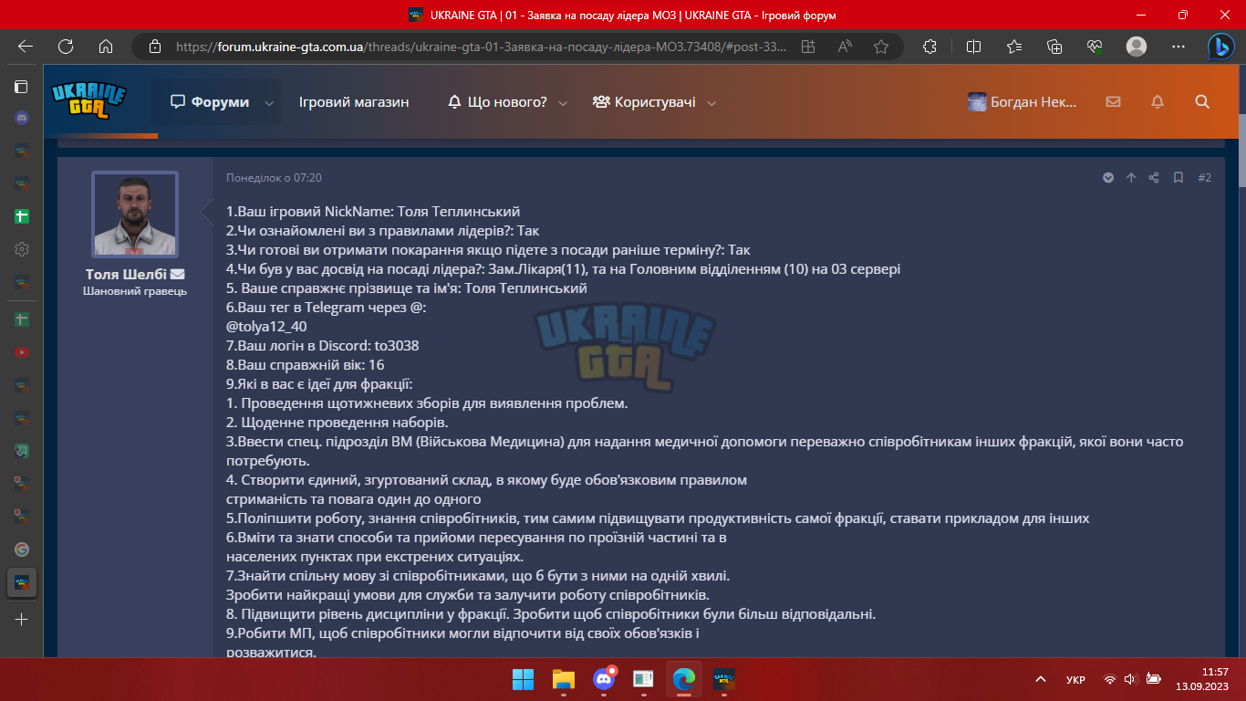
Task: Jump up using post arrow icon
Action: 1131,178
